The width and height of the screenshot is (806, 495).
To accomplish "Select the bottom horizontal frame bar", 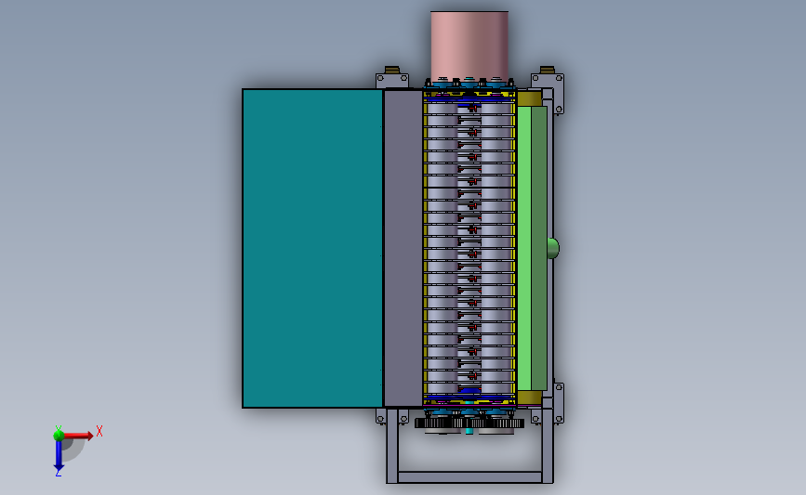I will pyautogui.click(x=469, y=477).
